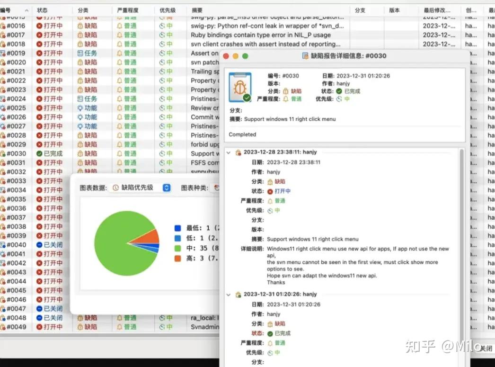Open the 图表种类 chart type dropdown
This screenshot has width=495, height=367.
[x=217, y=188]
